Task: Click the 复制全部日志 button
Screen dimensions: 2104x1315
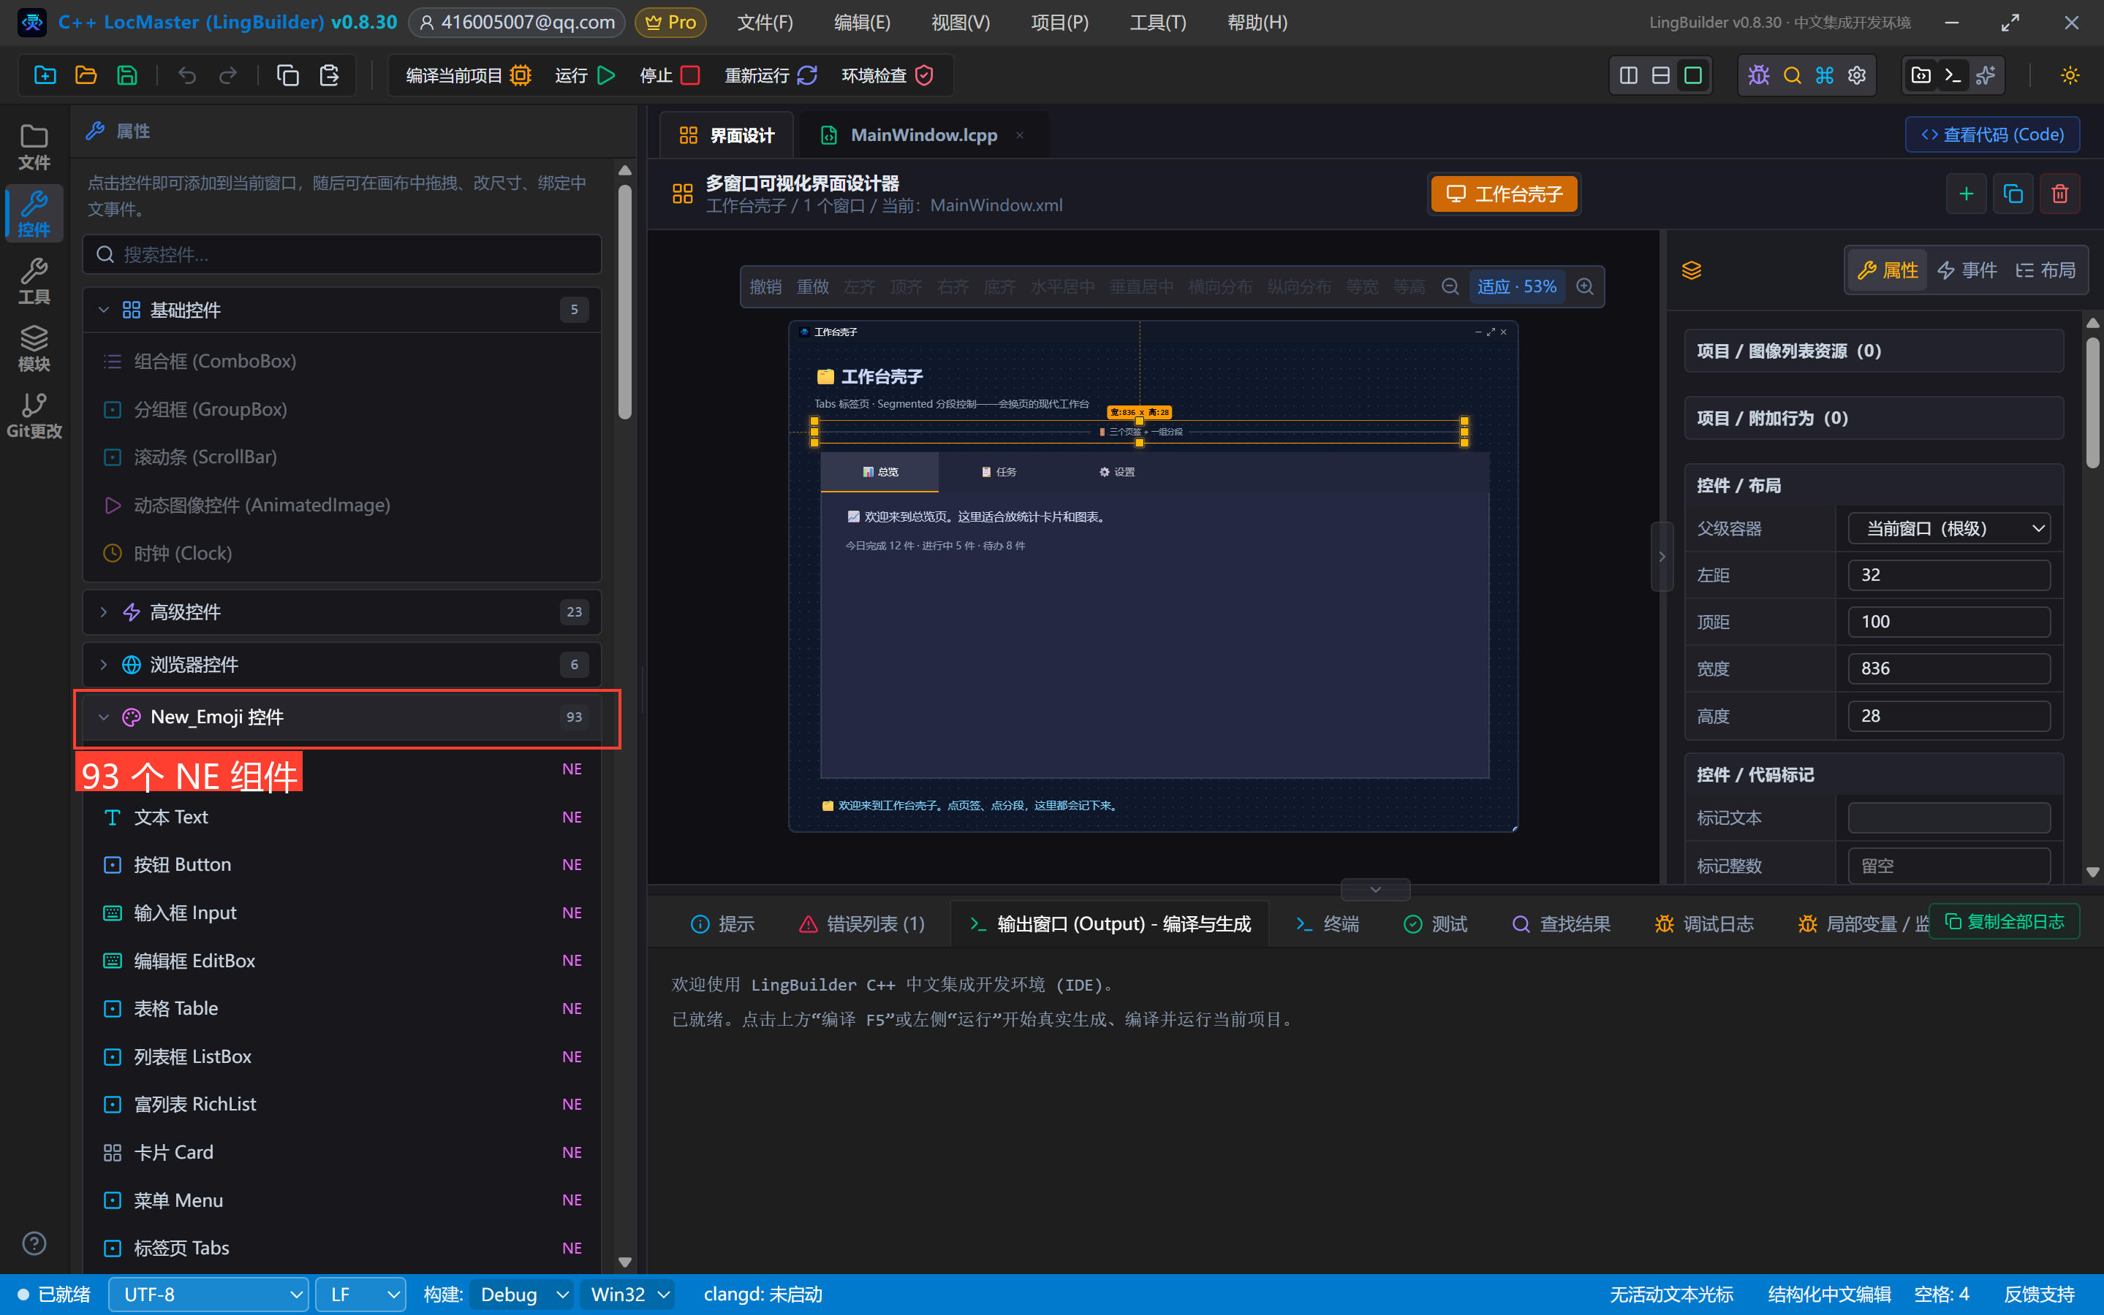Action: [x=2005, y=922]
